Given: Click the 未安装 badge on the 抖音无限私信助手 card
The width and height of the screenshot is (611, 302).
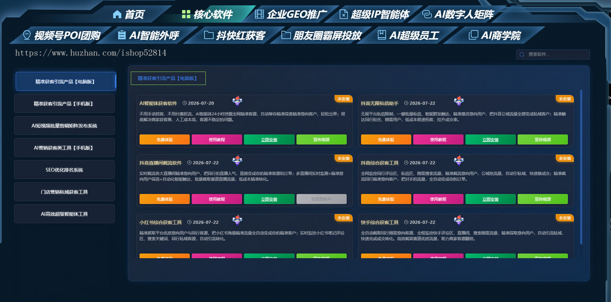Looking at the screenshot, I should (x=565, y=98).
